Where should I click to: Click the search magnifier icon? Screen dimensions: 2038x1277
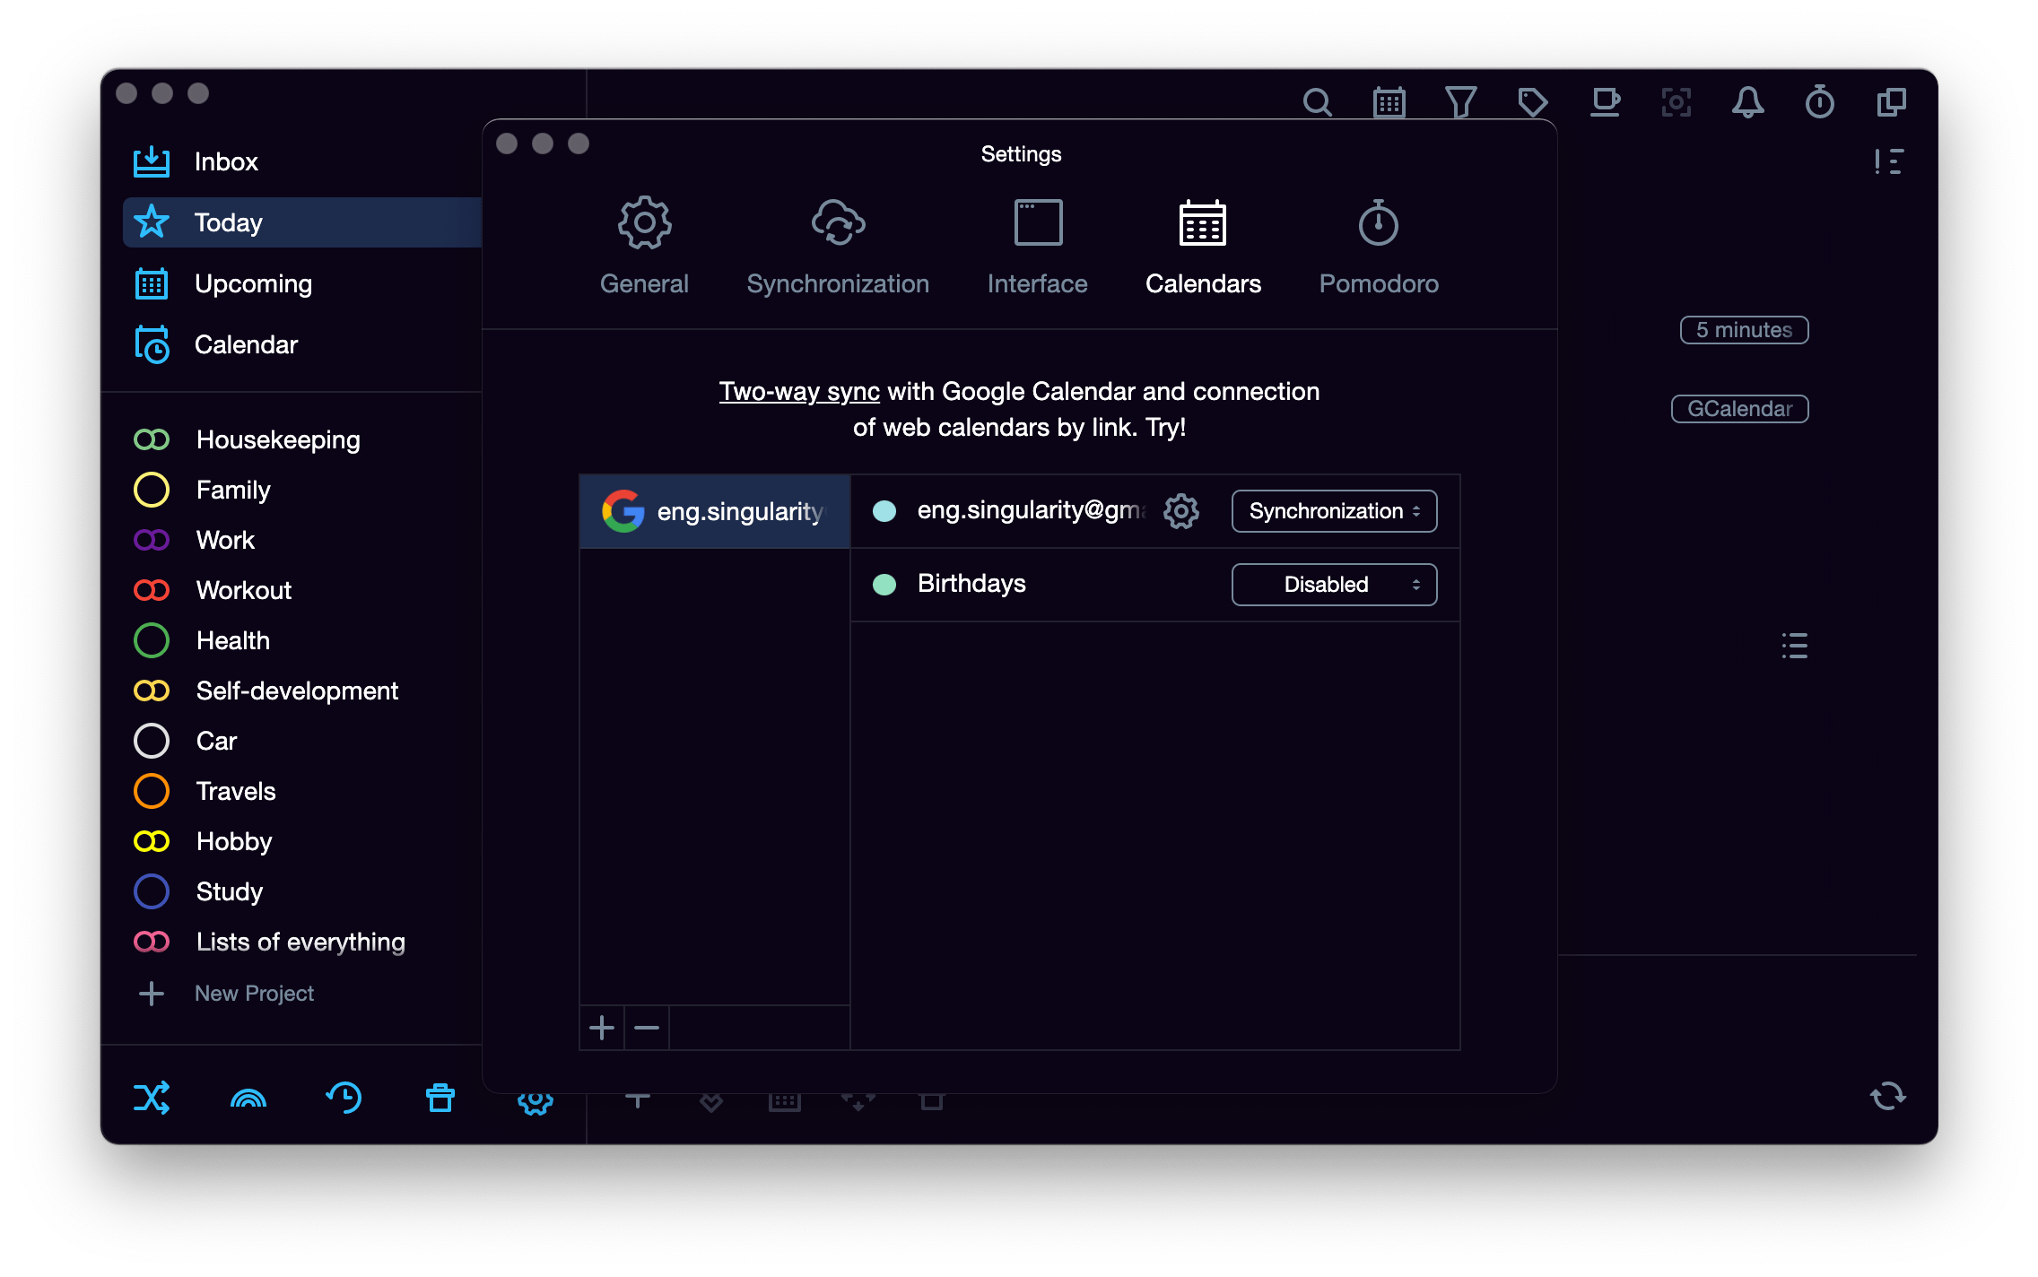(1317, 102)
